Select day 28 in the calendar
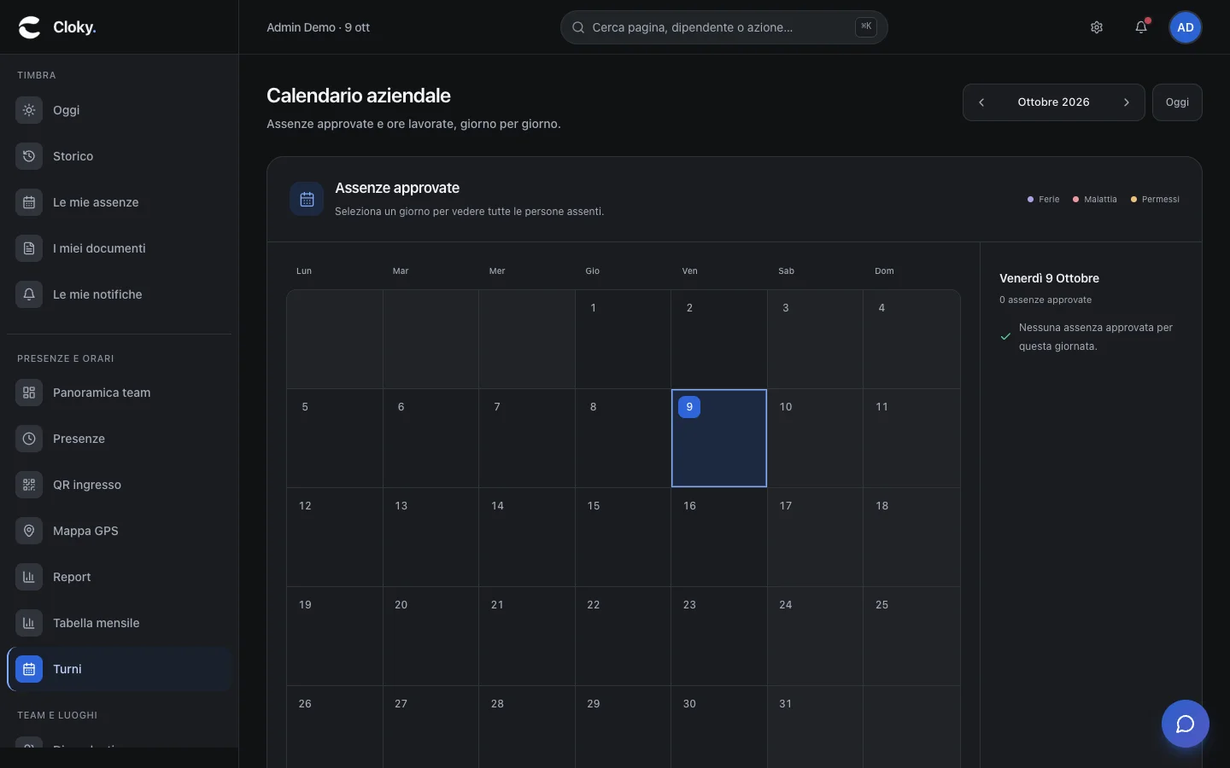Viewport: 1230px width, 768px height. pyautogui.click(x=527, y=727)
